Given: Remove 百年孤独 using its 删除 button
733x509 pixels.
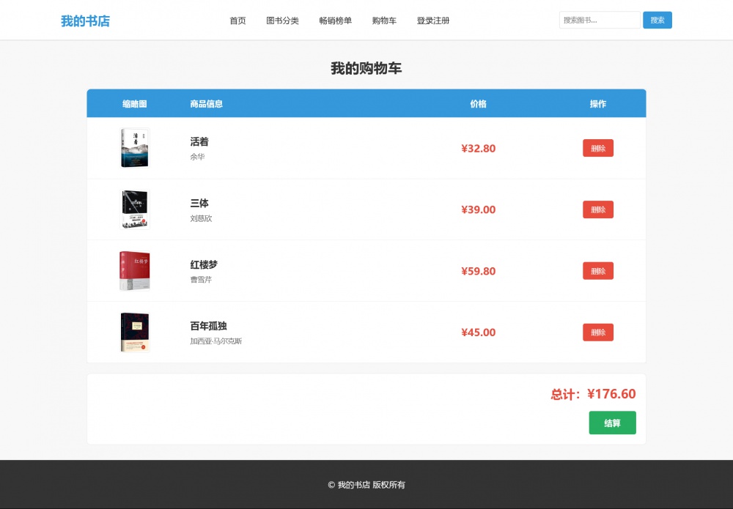Looking at the screenshot, I should pyautogui.click(x=597, y=332).
